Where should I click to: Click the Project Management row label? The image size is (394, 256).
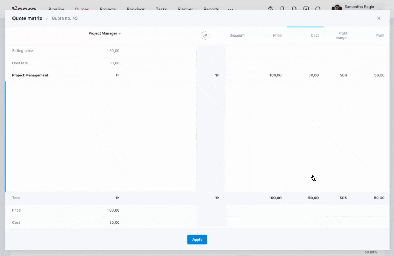pyautogui.click(x=30, y=75)
